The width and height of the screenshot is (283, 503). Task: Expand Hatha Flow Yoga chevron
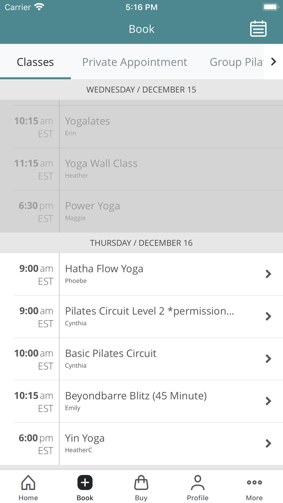click(268, 274)
